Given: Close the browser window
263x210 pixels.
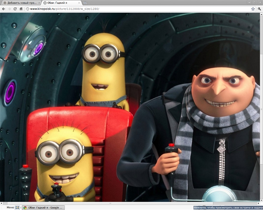Looking at the screenshot, I should pyautogui.click(x=260, y=2).
